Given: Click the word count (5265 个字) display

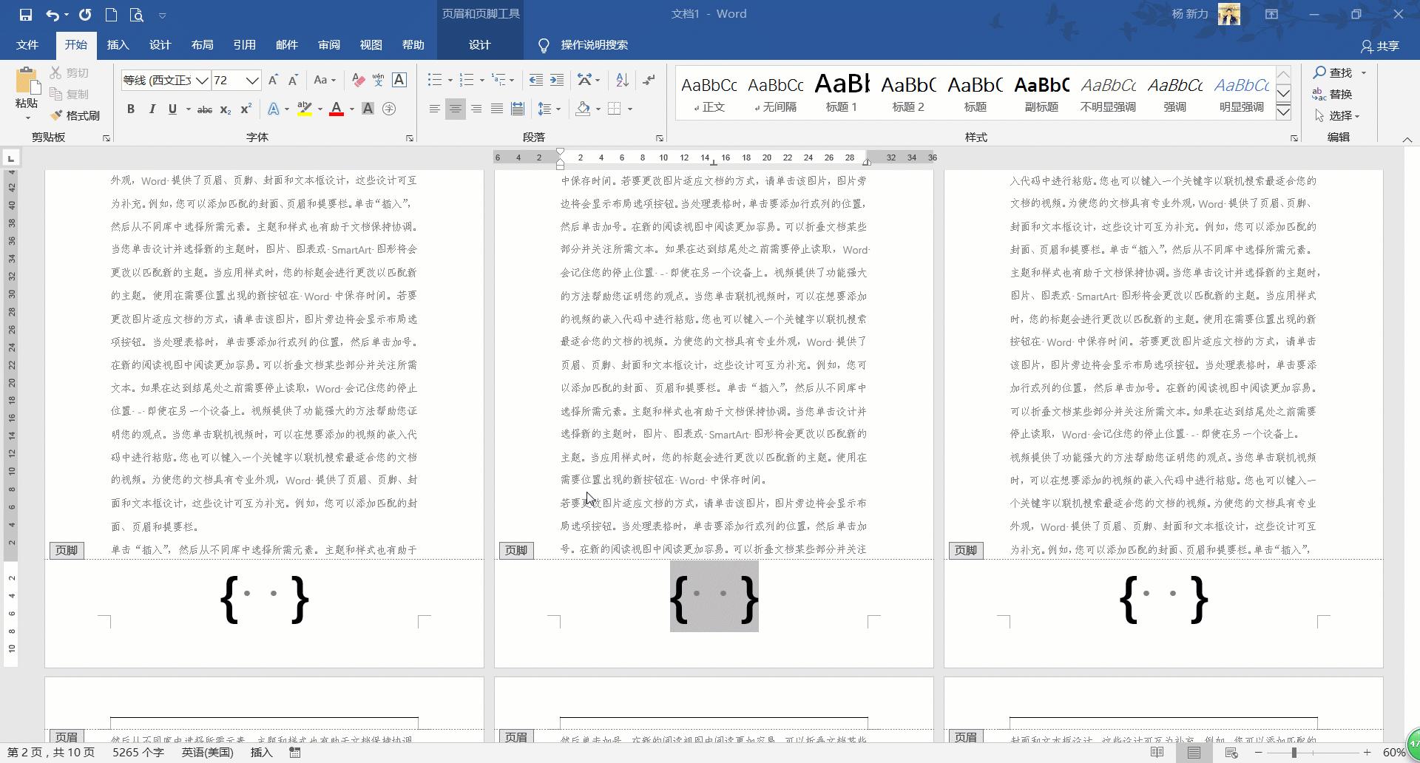Looking at the screenshot, I should [x=138, y=752].
